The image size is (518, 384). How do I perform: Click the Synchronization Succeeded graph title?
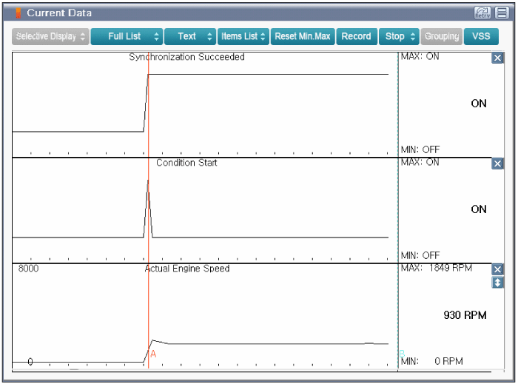point(186,57)
